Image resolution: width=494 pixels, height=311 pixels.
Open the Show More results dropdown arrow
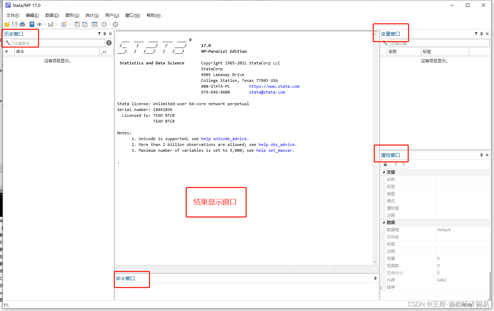pos(110,24)
